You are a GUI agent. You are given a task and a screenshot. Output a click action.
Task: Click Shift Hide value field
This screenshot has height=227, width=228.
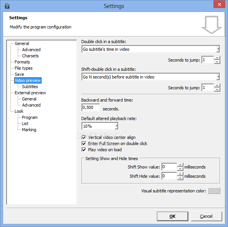click(169, 176)
